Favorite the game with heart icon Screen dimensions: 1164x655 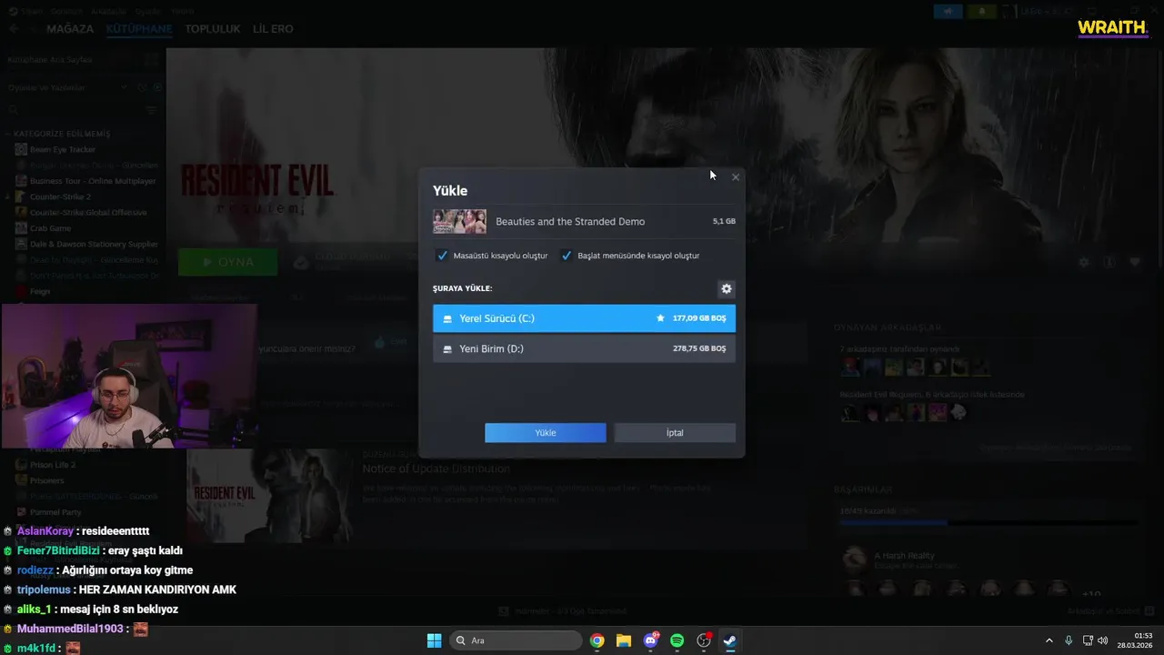(x=1135, y=262)
